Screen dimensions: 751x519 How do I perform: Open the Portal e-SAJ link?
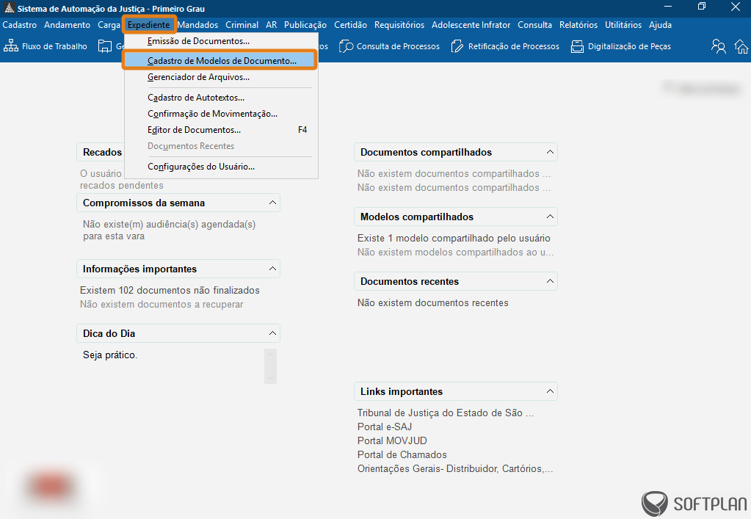click(x=385, y=427)
